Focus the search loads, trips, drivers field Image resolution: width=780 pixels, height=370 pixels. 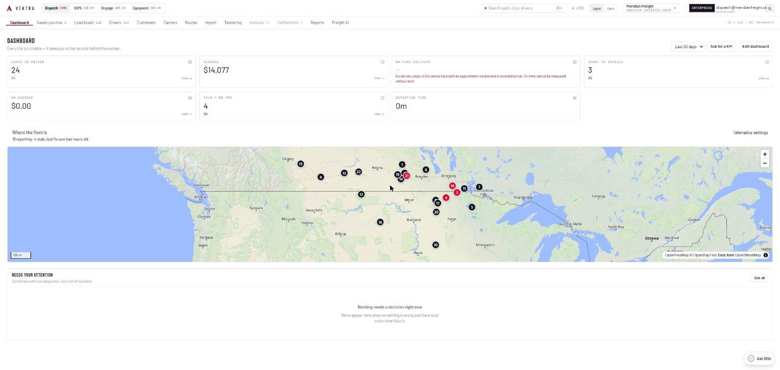point(524,8)
